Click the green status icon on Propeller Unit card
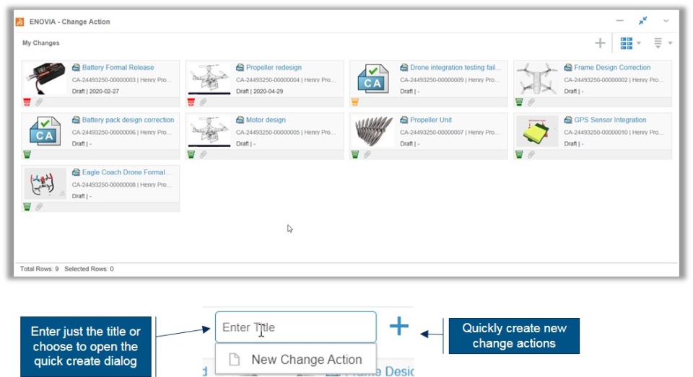Screen dimensions: 693x377 click(x=355, y=154)
